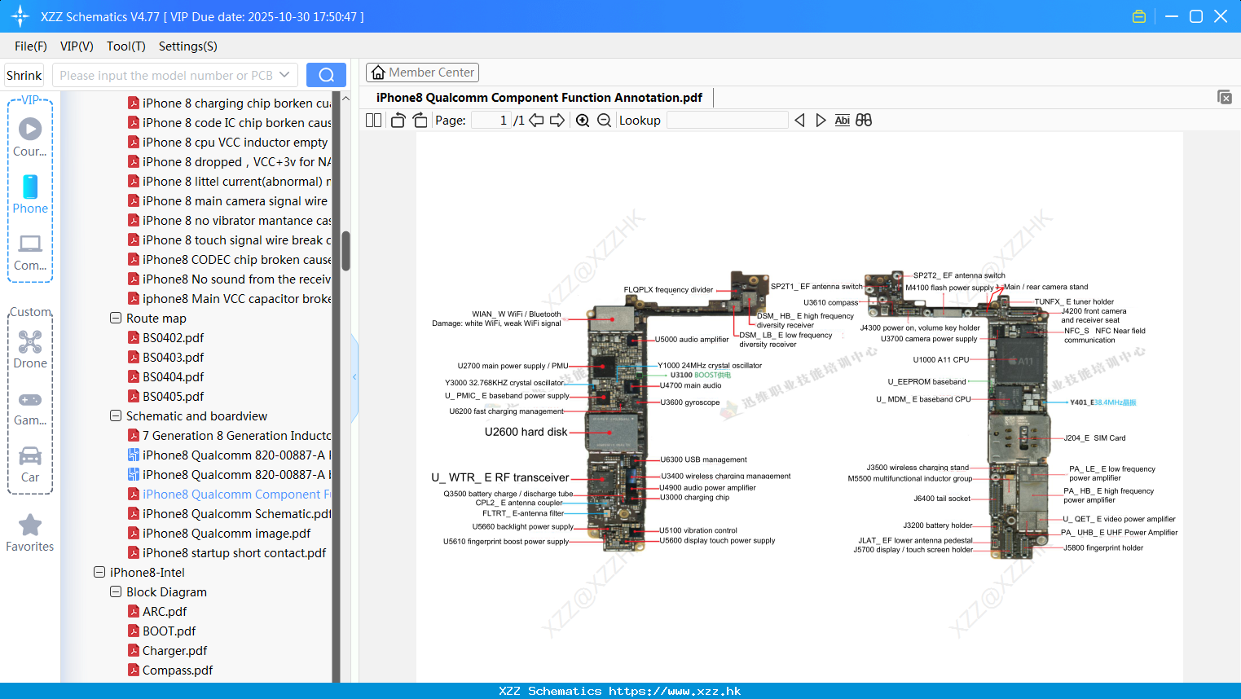This screenshot has height=699, width=1241.
Task: Open BS0402.pdf
Action: coord(165,337)
